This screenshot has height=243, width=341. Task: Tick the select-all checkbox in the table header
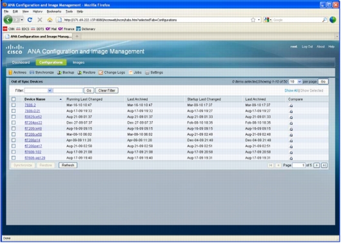coord(14,99)
